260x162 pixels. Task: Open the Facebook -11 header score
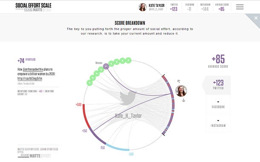pos(190,7)
